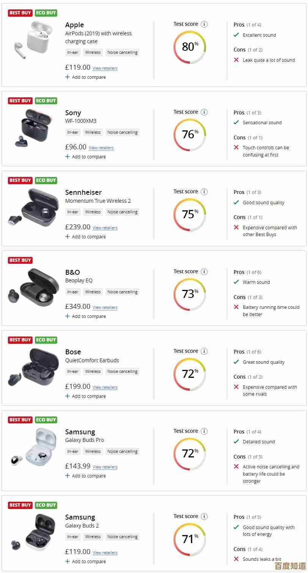Click info icon for B&O Beoplay EQ score
308x573 pixels.
tap(204, 272)
